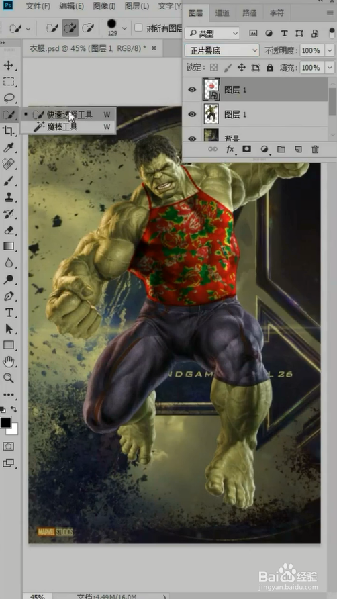
Task: Select the Healing Brush tool
Action: click(x=9, y=165)
